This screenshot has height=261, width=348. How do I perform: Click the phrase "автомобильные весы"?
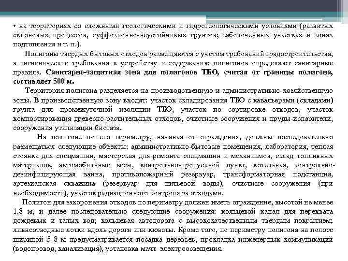[x=96, y=165]
